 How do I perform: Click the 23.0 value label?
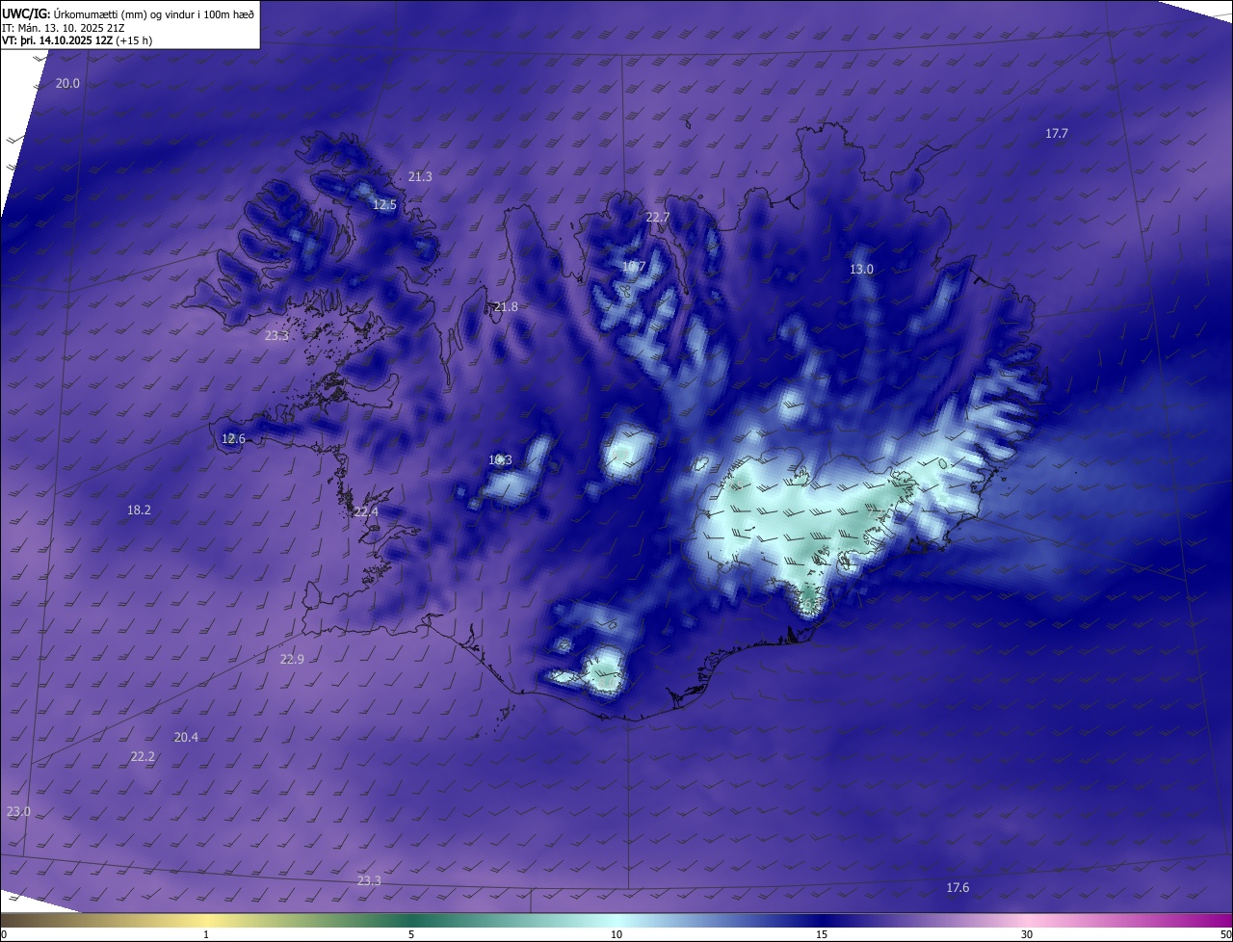(18, 812)
